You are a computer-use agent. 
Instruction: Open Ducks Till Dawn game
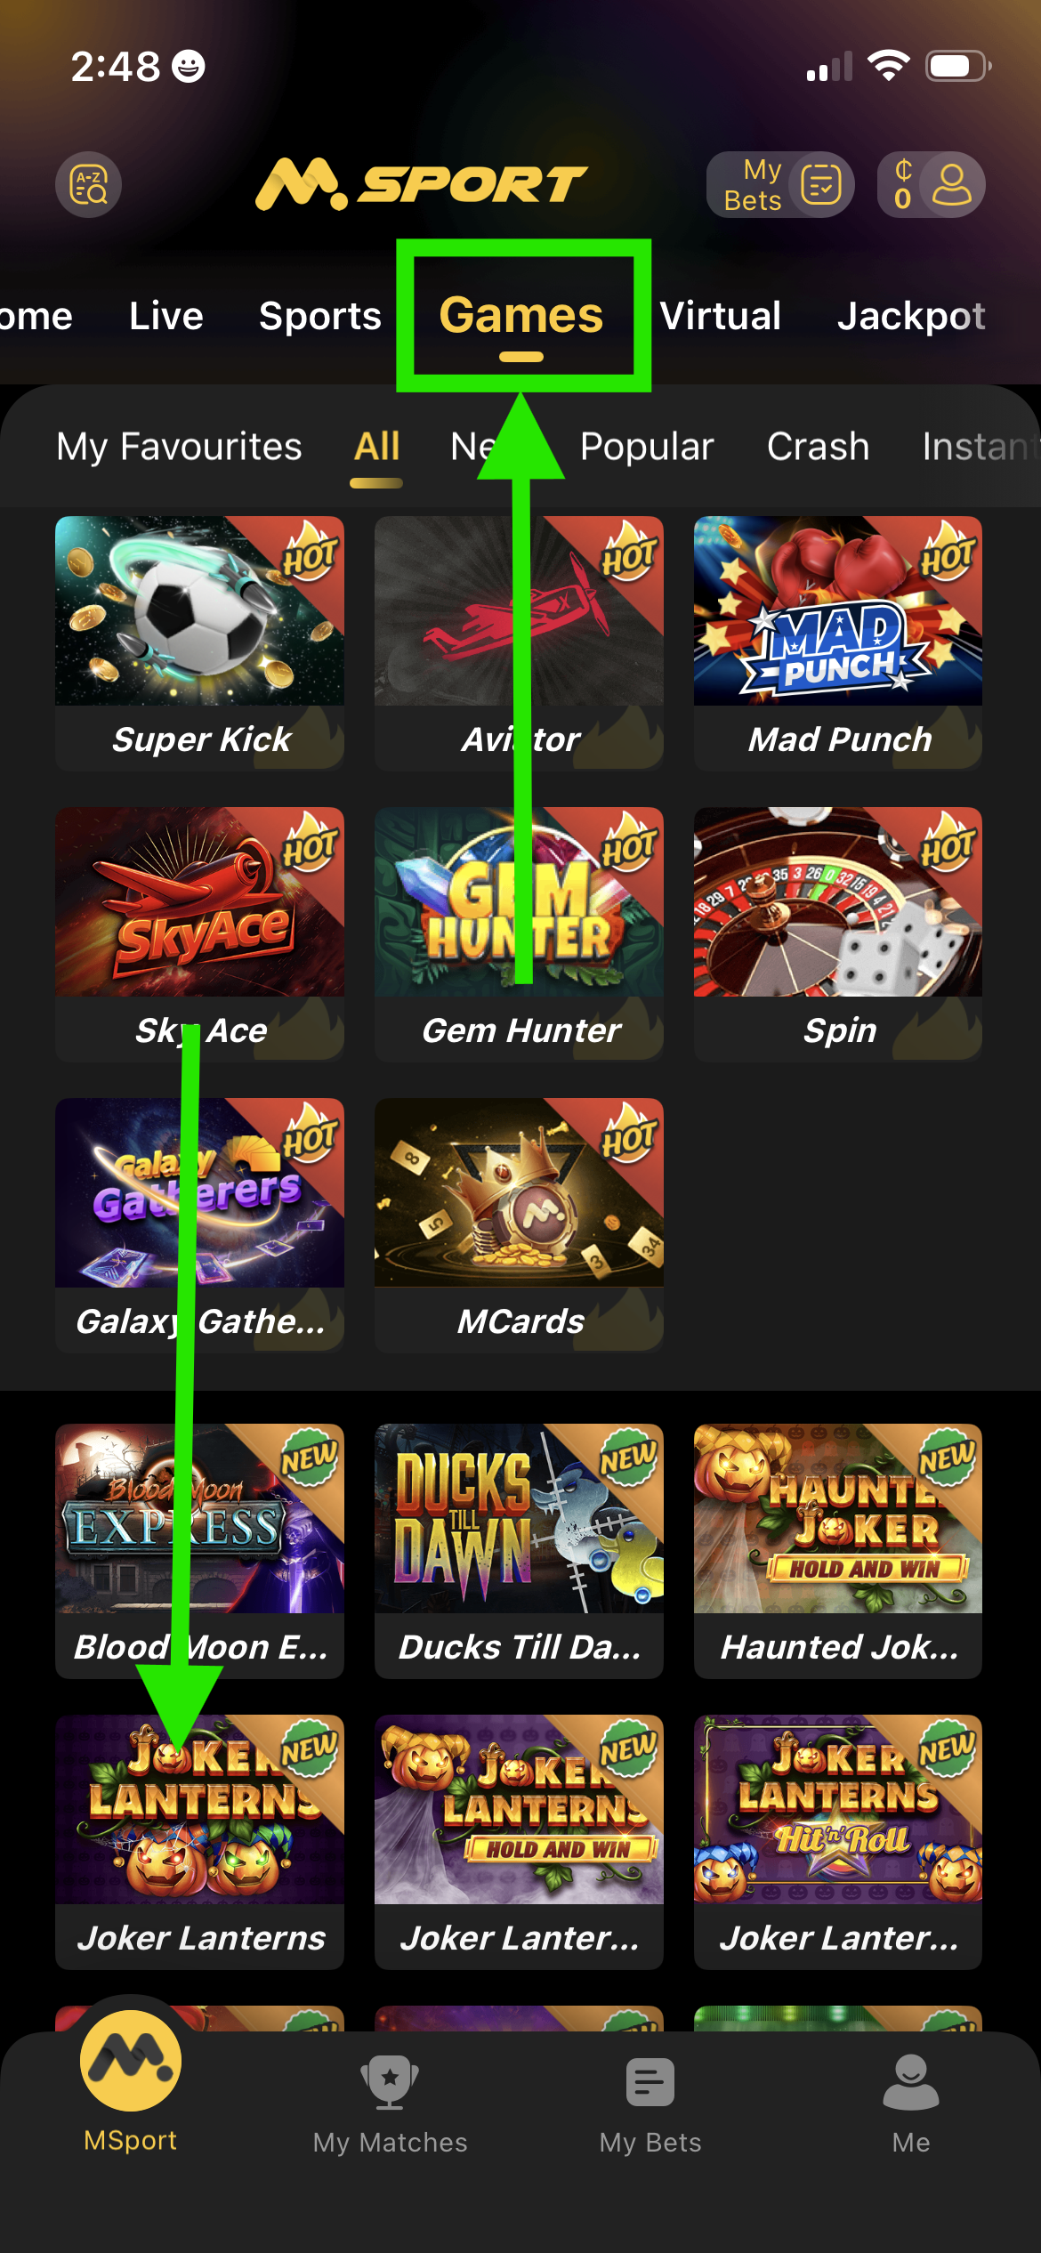tap(519, 1551)
